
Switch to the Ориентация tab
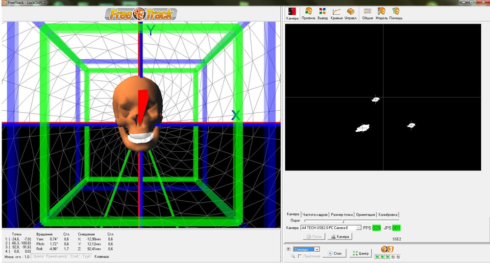(x=366, y=215)
